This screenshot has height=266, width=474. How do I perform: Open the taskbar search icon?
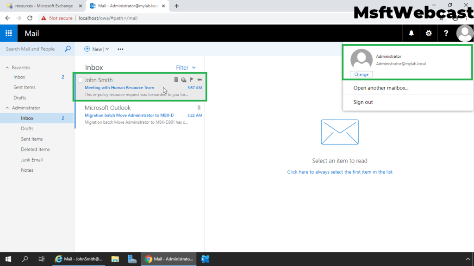(25, 259)
